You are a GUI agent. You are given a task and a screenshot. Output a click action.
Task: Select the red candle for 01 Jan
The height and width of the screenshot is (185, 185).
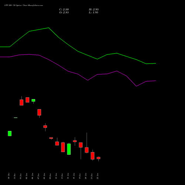pyautogui.click(x=21, y=102)
